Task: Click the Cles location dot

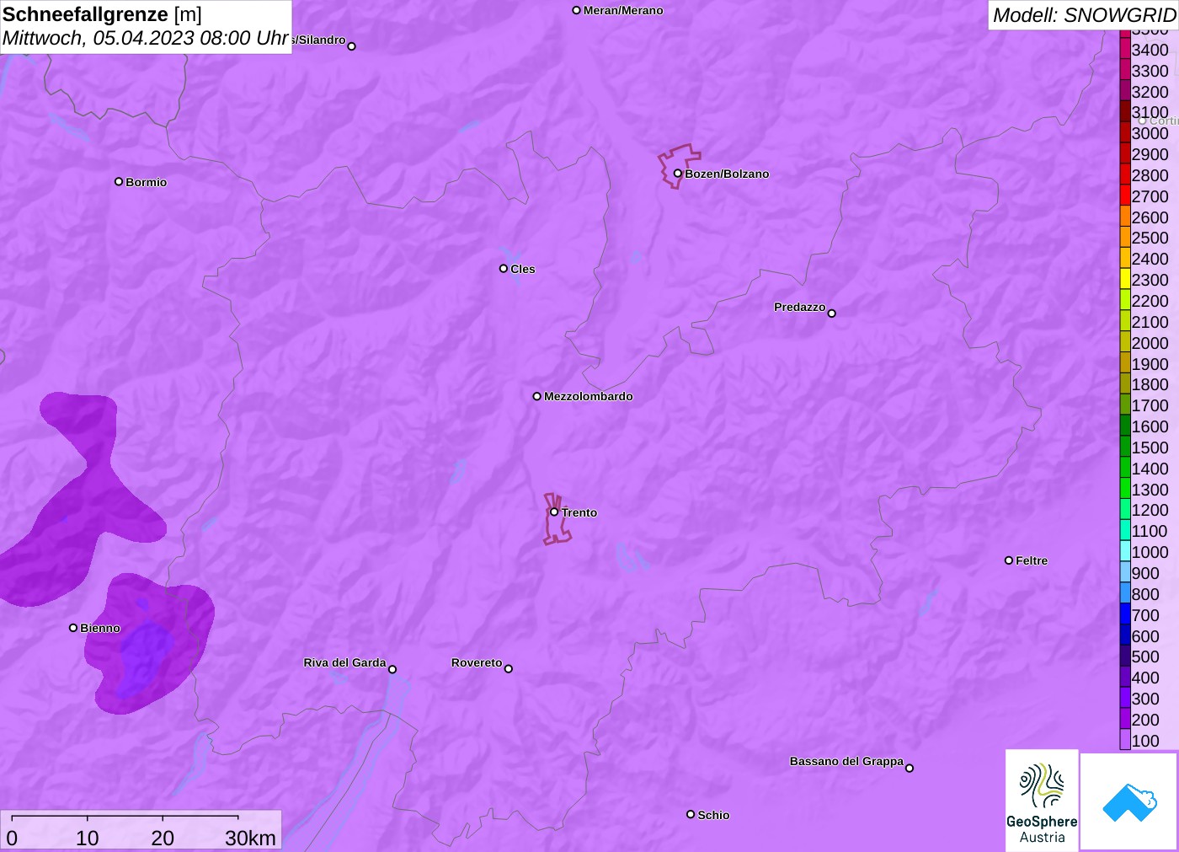Action: tap(504, 269)
